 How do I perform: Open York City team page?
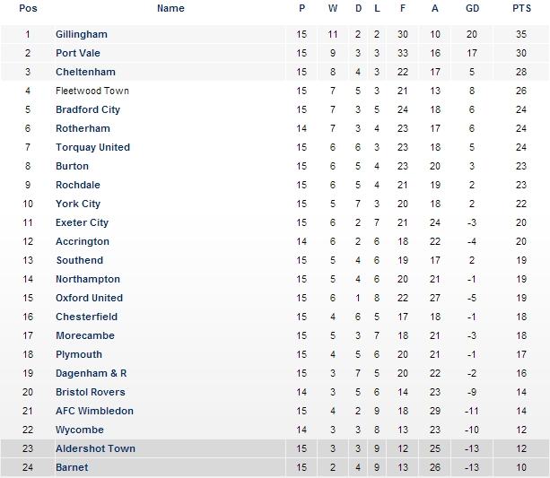click(x=78, y=204)
